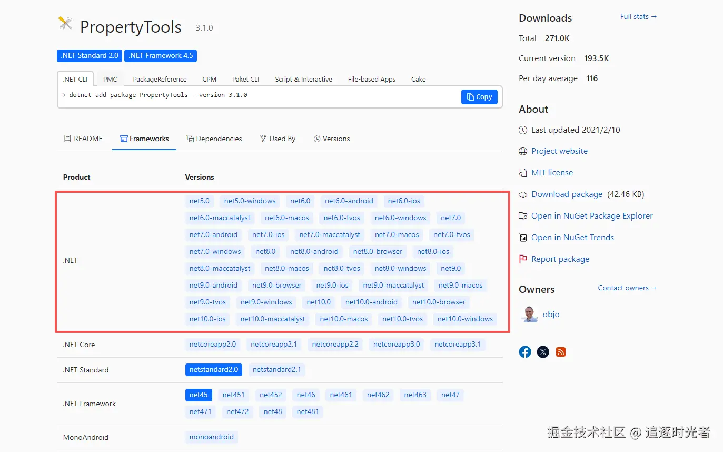Select the netcoreapp3.1 framework tag
Screen dimensions: 723x452
pyautogui.click(x=458, y=345)
